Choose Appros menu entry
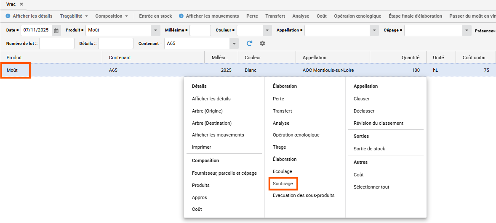The image size is (496, 223). tap(199, 197)
